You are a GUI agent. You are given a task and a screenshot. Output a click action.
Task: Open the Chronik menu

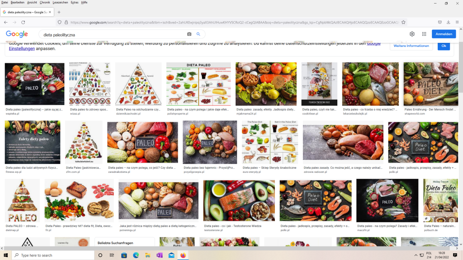tap(45, 2)
